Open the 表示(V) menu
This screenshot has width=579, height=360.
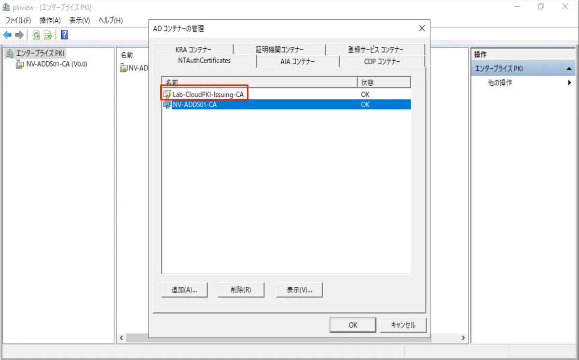(80, 20)
